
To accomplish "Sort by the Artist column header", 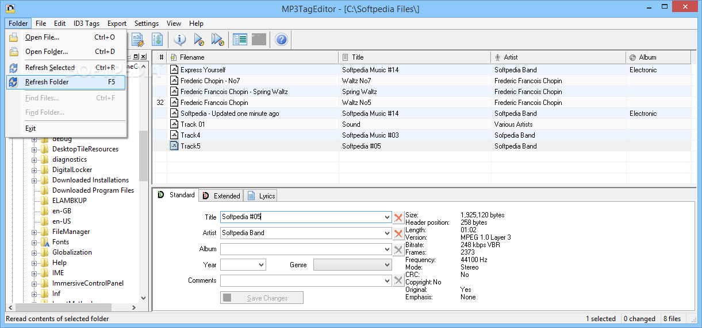I will pos(558,57).
